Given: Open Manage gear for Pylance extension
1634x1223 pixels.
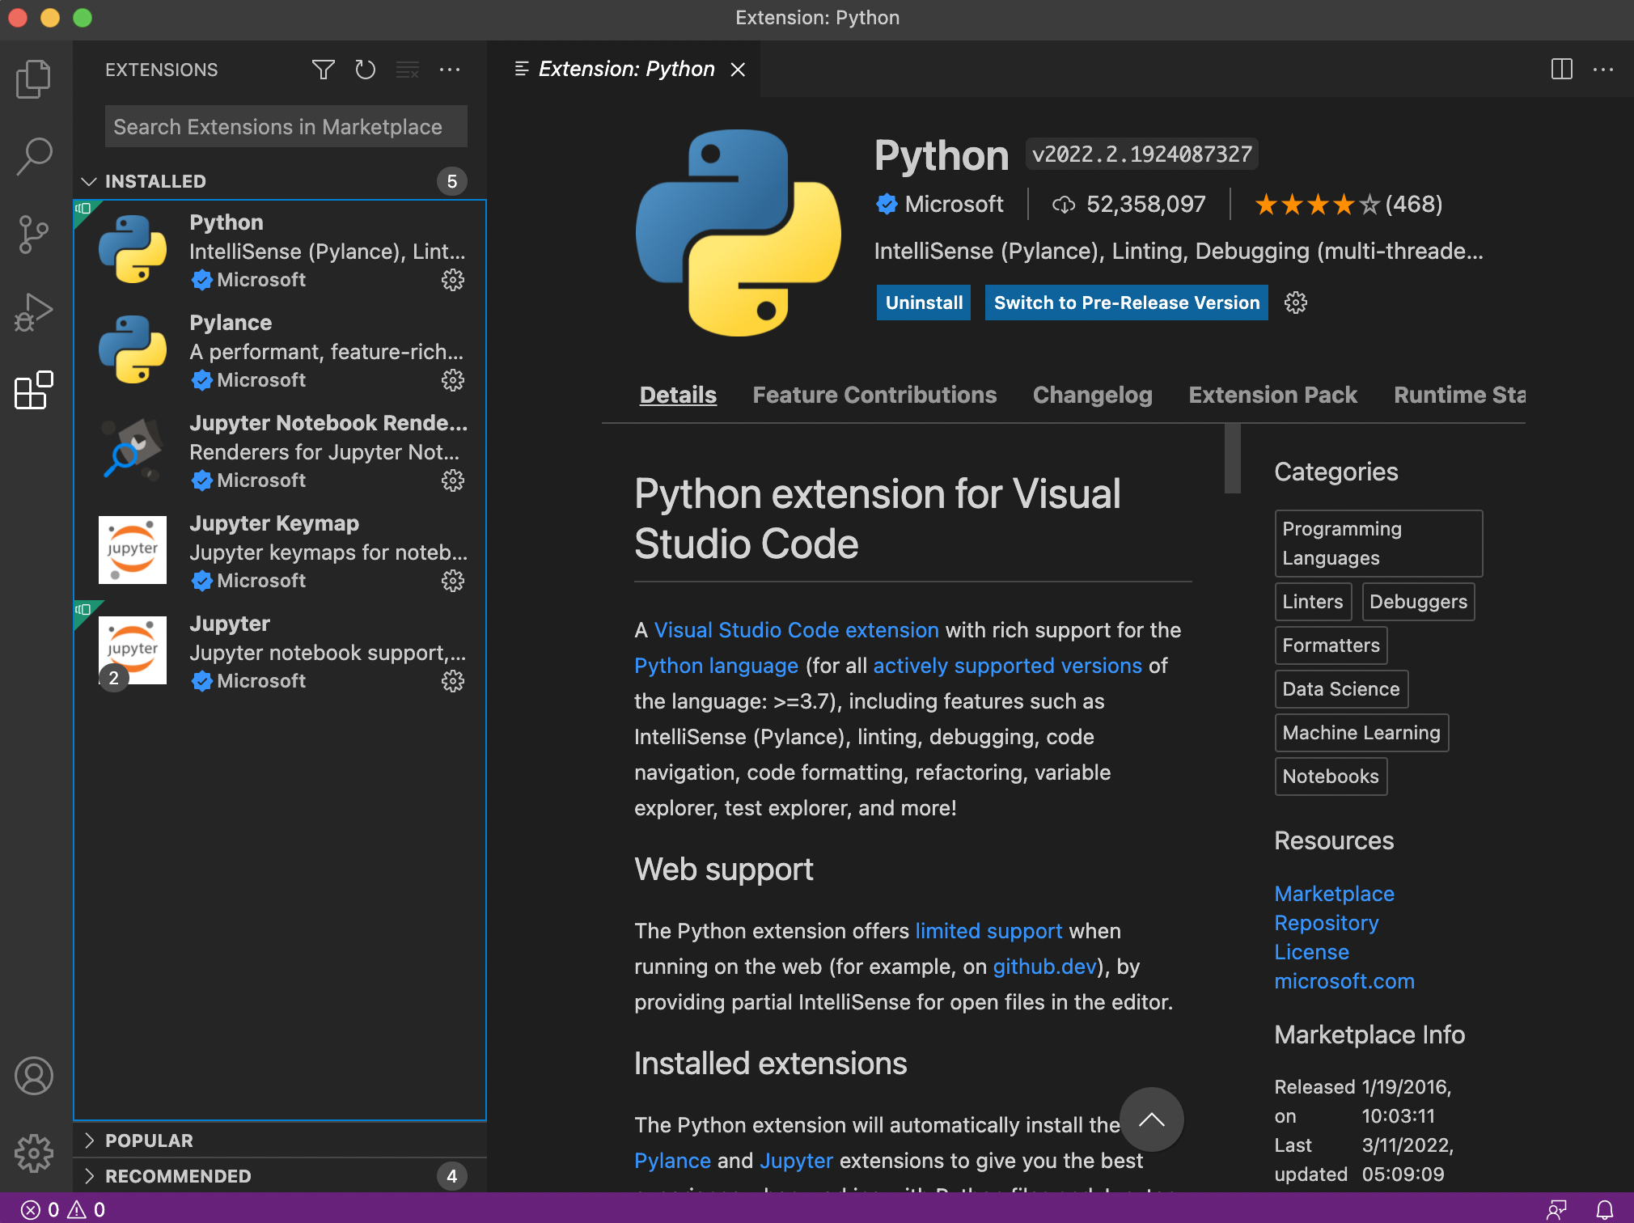Looking at the screenshot, I should (452, 380).
